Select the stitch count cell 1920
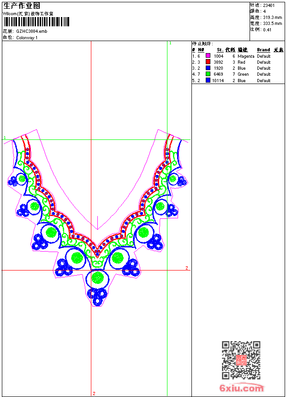 click(x=219, y=68)
